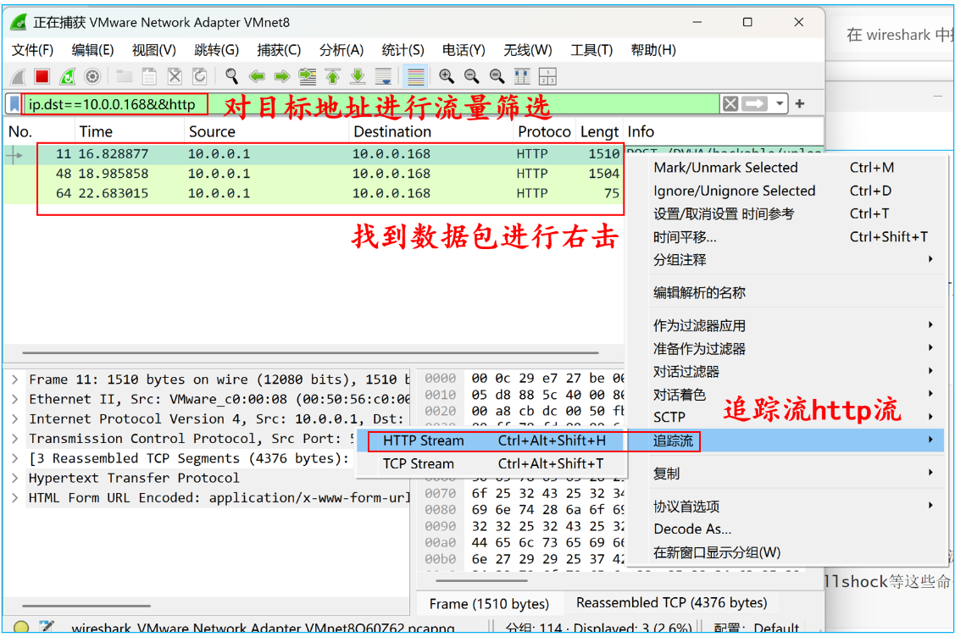Image resolution: width=955 pixels, height=637 pixels.
Task: Go forward in packet history arrow
Action: pyautogui.click(x=282, y=77)
